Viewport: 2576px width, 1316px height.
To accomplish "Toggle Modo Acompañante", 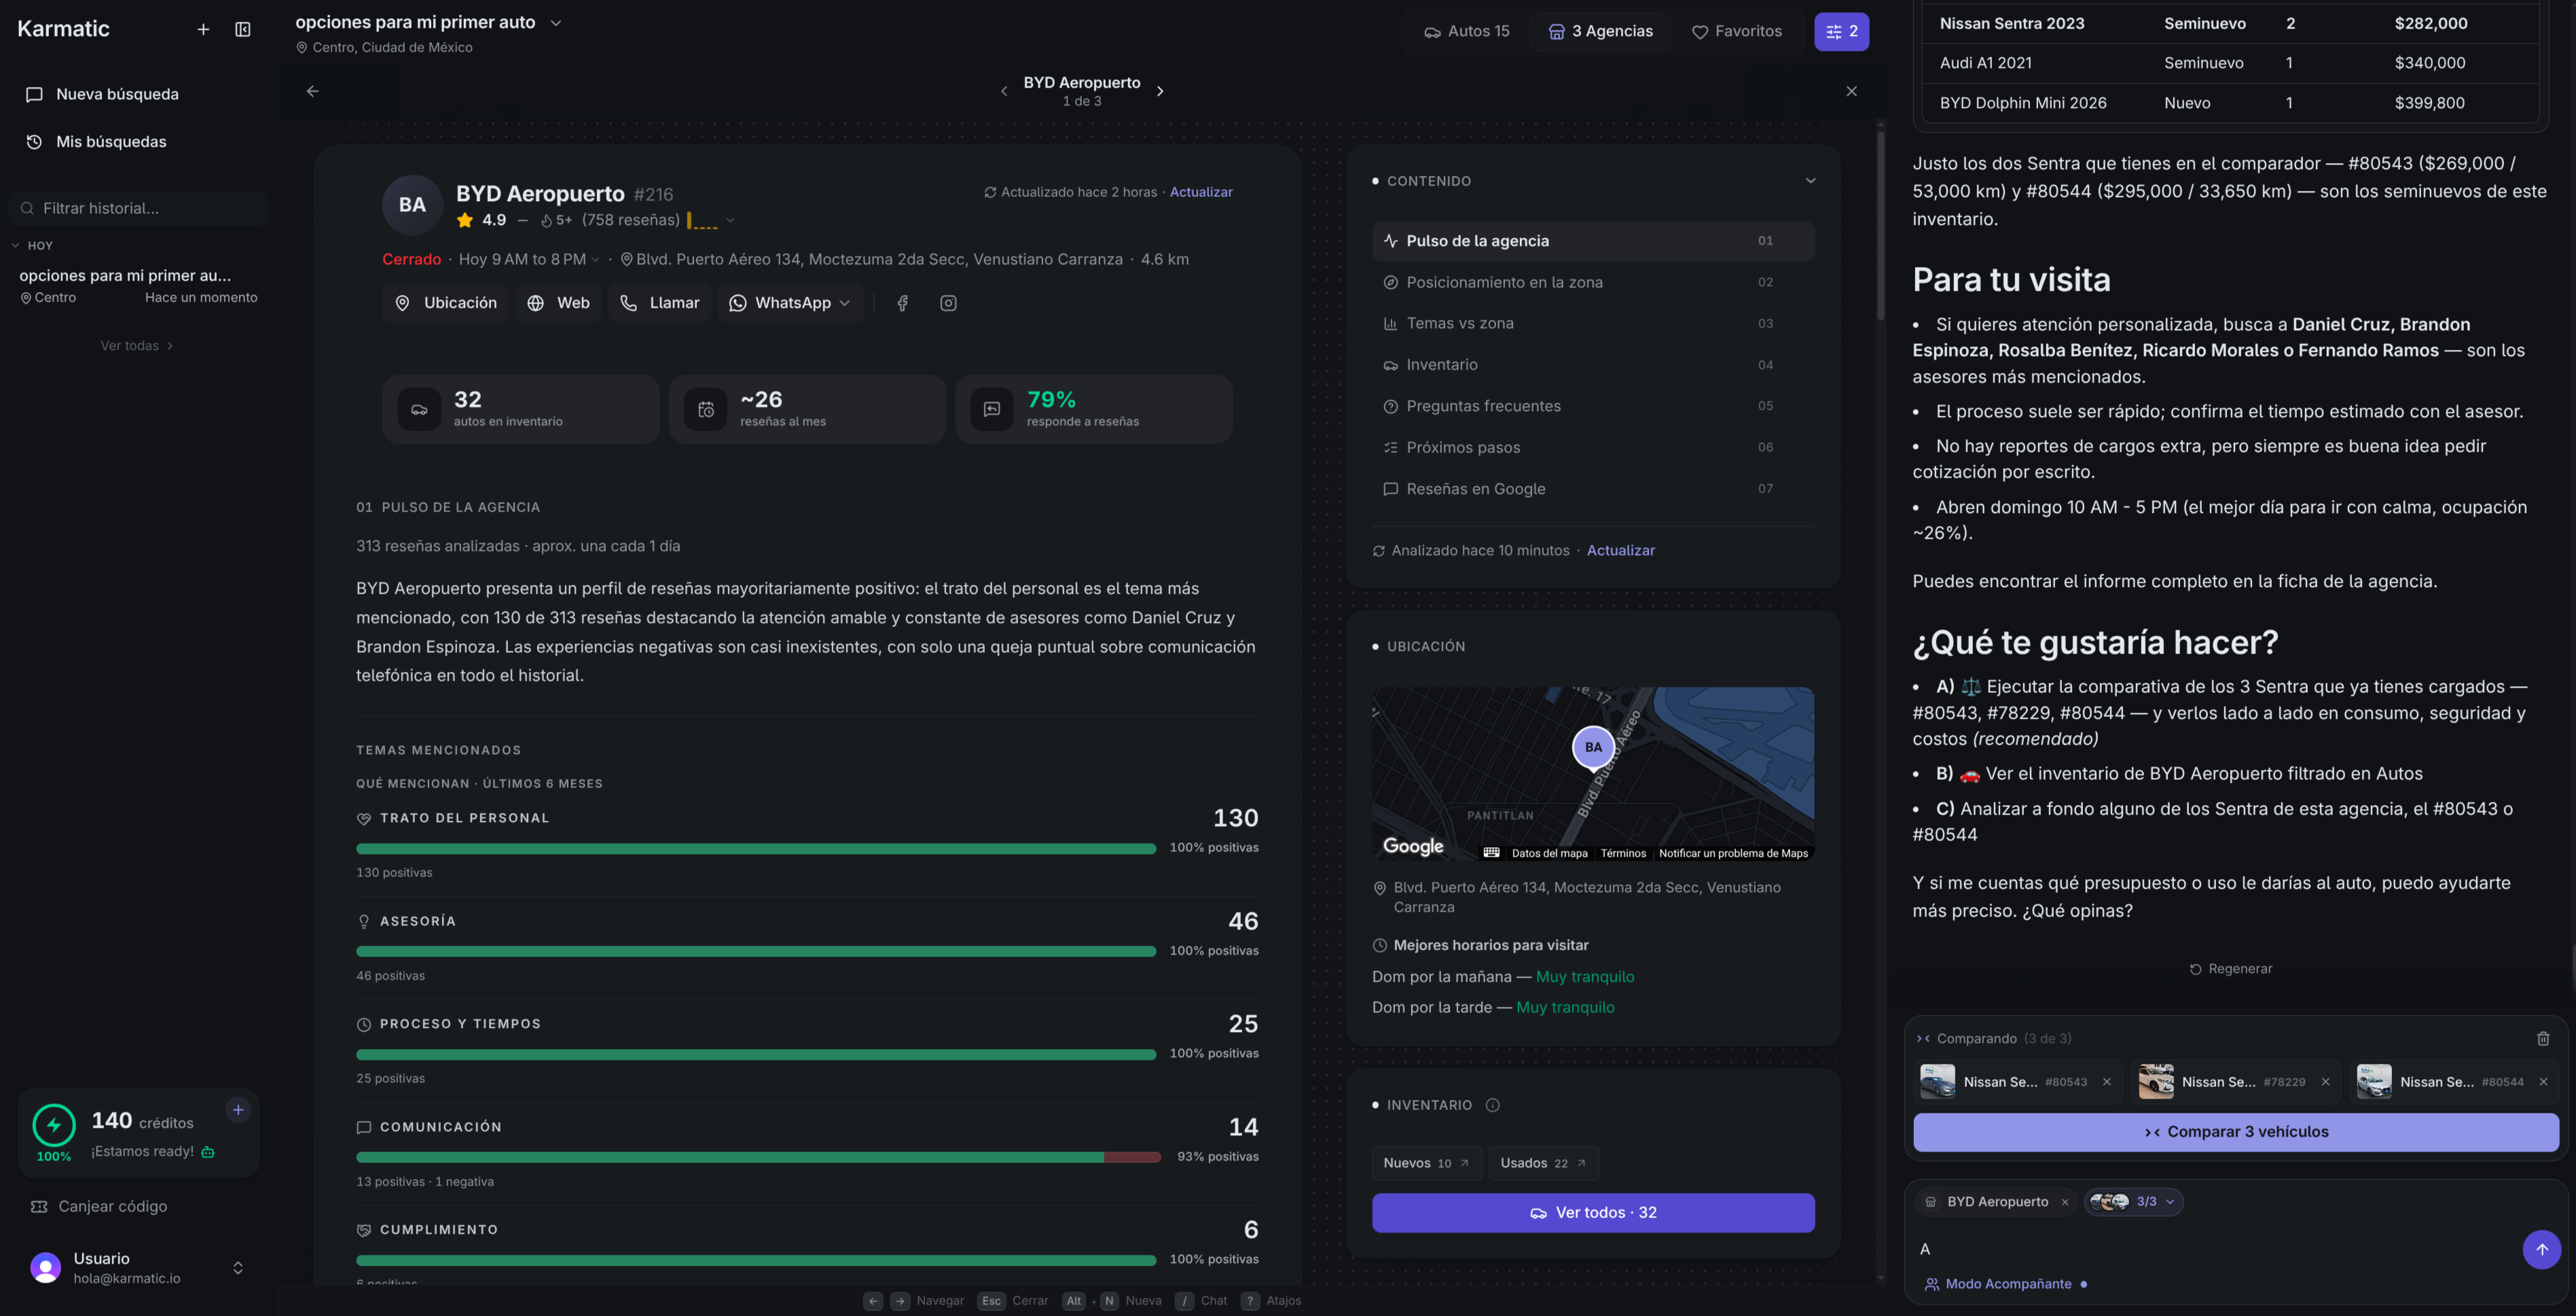I will pyautogui.click(x=2005, y=1284).
